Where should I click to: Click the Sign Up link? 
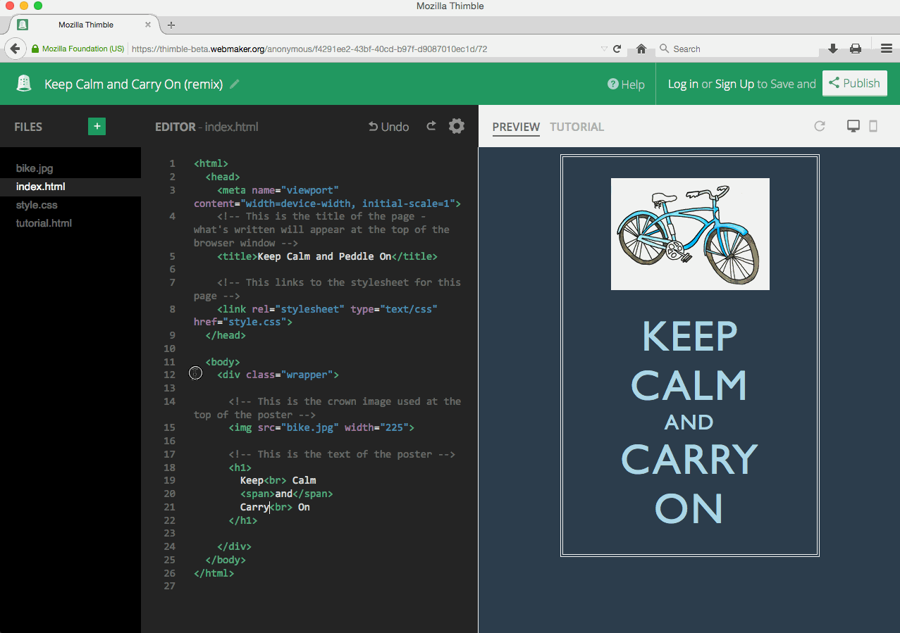coord(734,84)
